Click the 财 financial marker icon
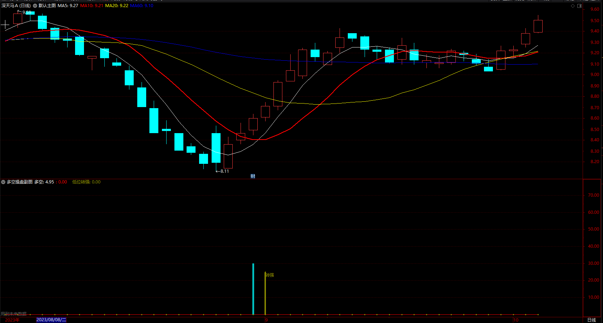The image size is (603, 323). [x=253, y=176]
